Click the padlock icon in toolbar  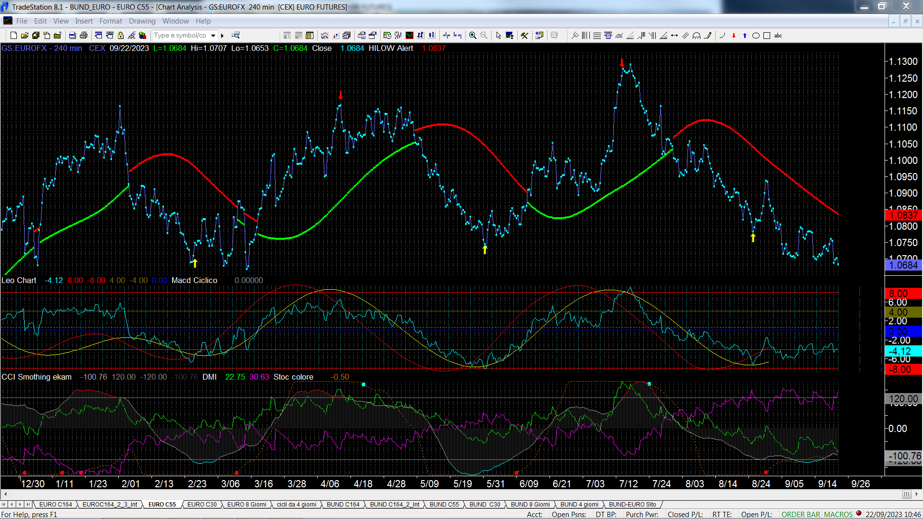tap(121, 35)
